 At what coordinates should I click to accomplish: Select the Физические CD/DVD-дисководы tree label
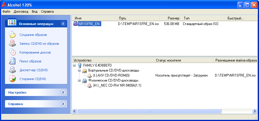[x=113, y=80]
